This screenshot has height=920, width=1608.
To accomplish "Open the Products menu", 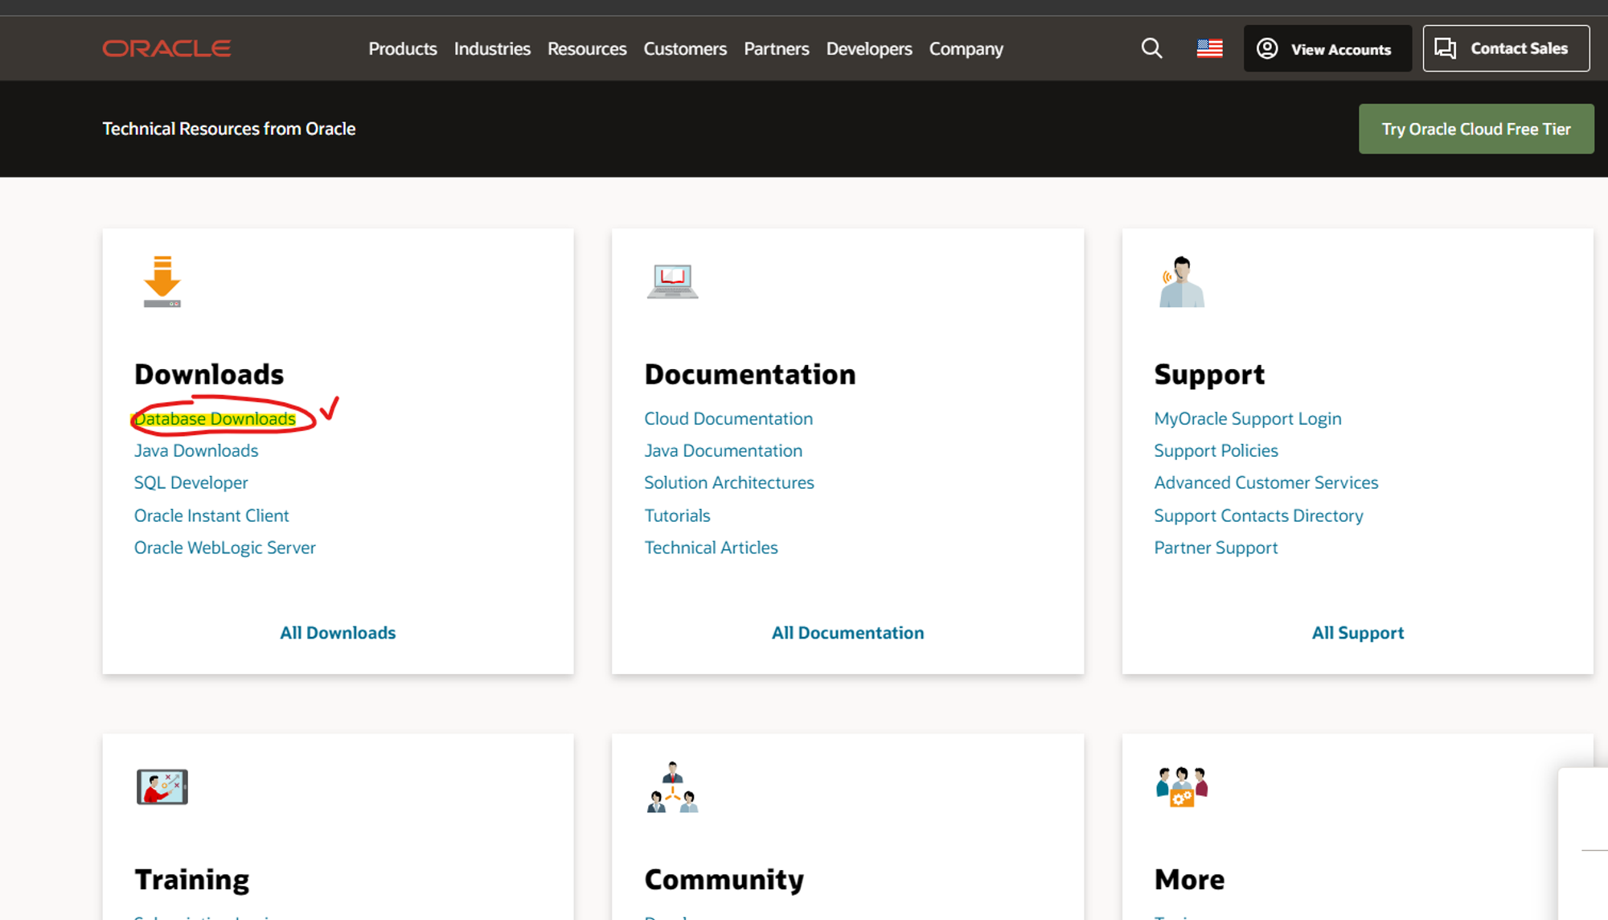I will coord(403,48).
